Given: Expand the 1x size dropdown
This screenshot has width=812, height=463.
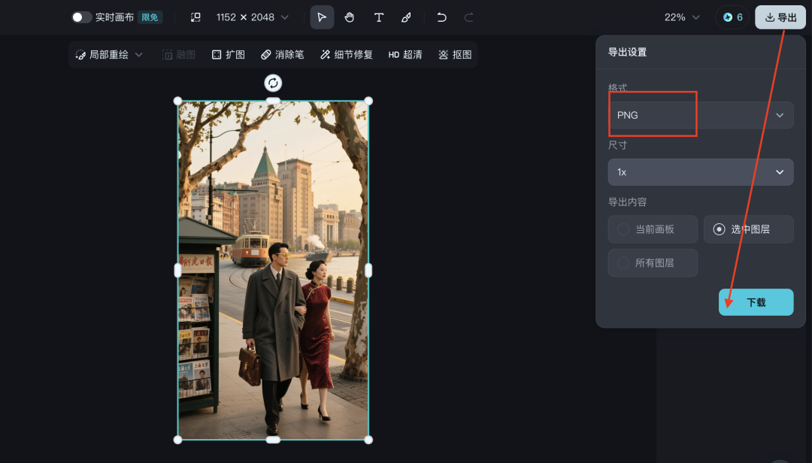Looking at the screenshot, I should point(701,171).
